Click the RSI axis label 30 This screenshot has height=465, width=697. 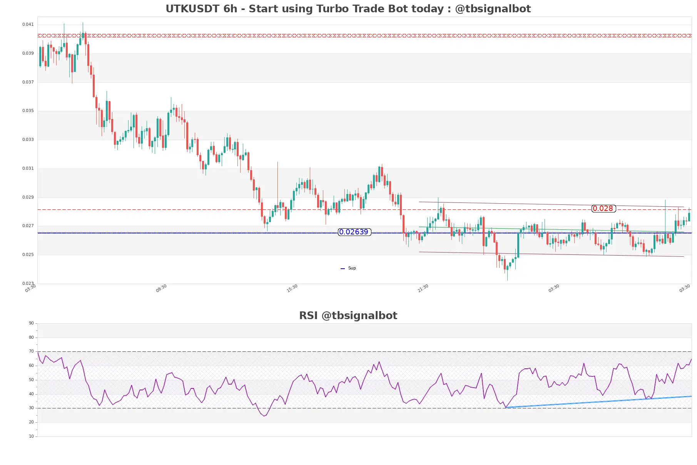click(x=31, y=408)
